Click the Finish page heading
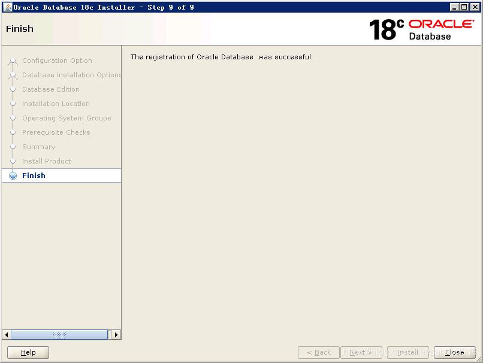The height and width of the screenshot is (363, 483). pos(20,29)
